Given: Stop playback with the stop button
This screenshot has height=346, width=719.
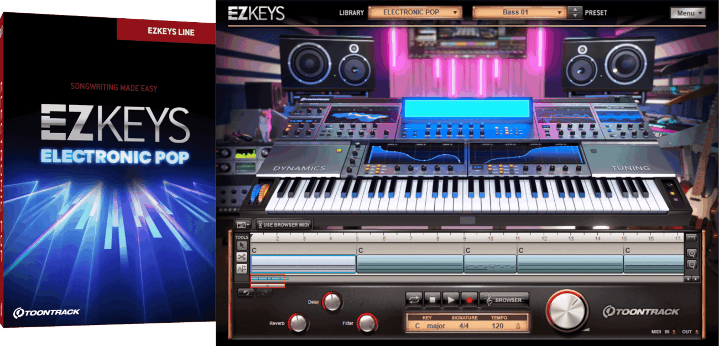Looking at the screenshot, I should [433, 300].
